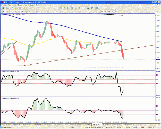Screen dimensions: 161x129
Task: Switch to the EURUSD,M15 chart tab
Action: (27, 125)
